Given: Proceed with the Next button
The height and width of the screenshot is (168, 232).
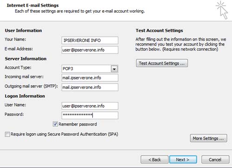Looking at the screenshot, I should click(x=183, y=160).
